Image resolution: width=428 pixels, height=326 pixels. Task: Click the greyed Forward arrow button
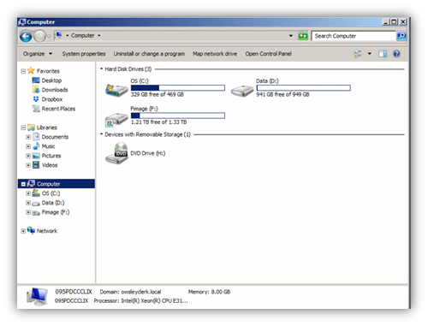[39, 36]
